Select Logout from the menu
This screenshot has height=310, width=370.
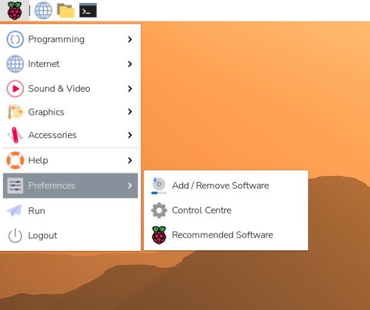42,236
